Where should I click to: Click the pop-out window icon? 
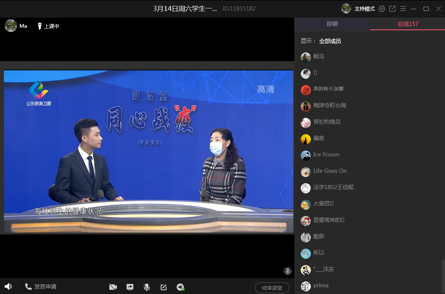392,9
